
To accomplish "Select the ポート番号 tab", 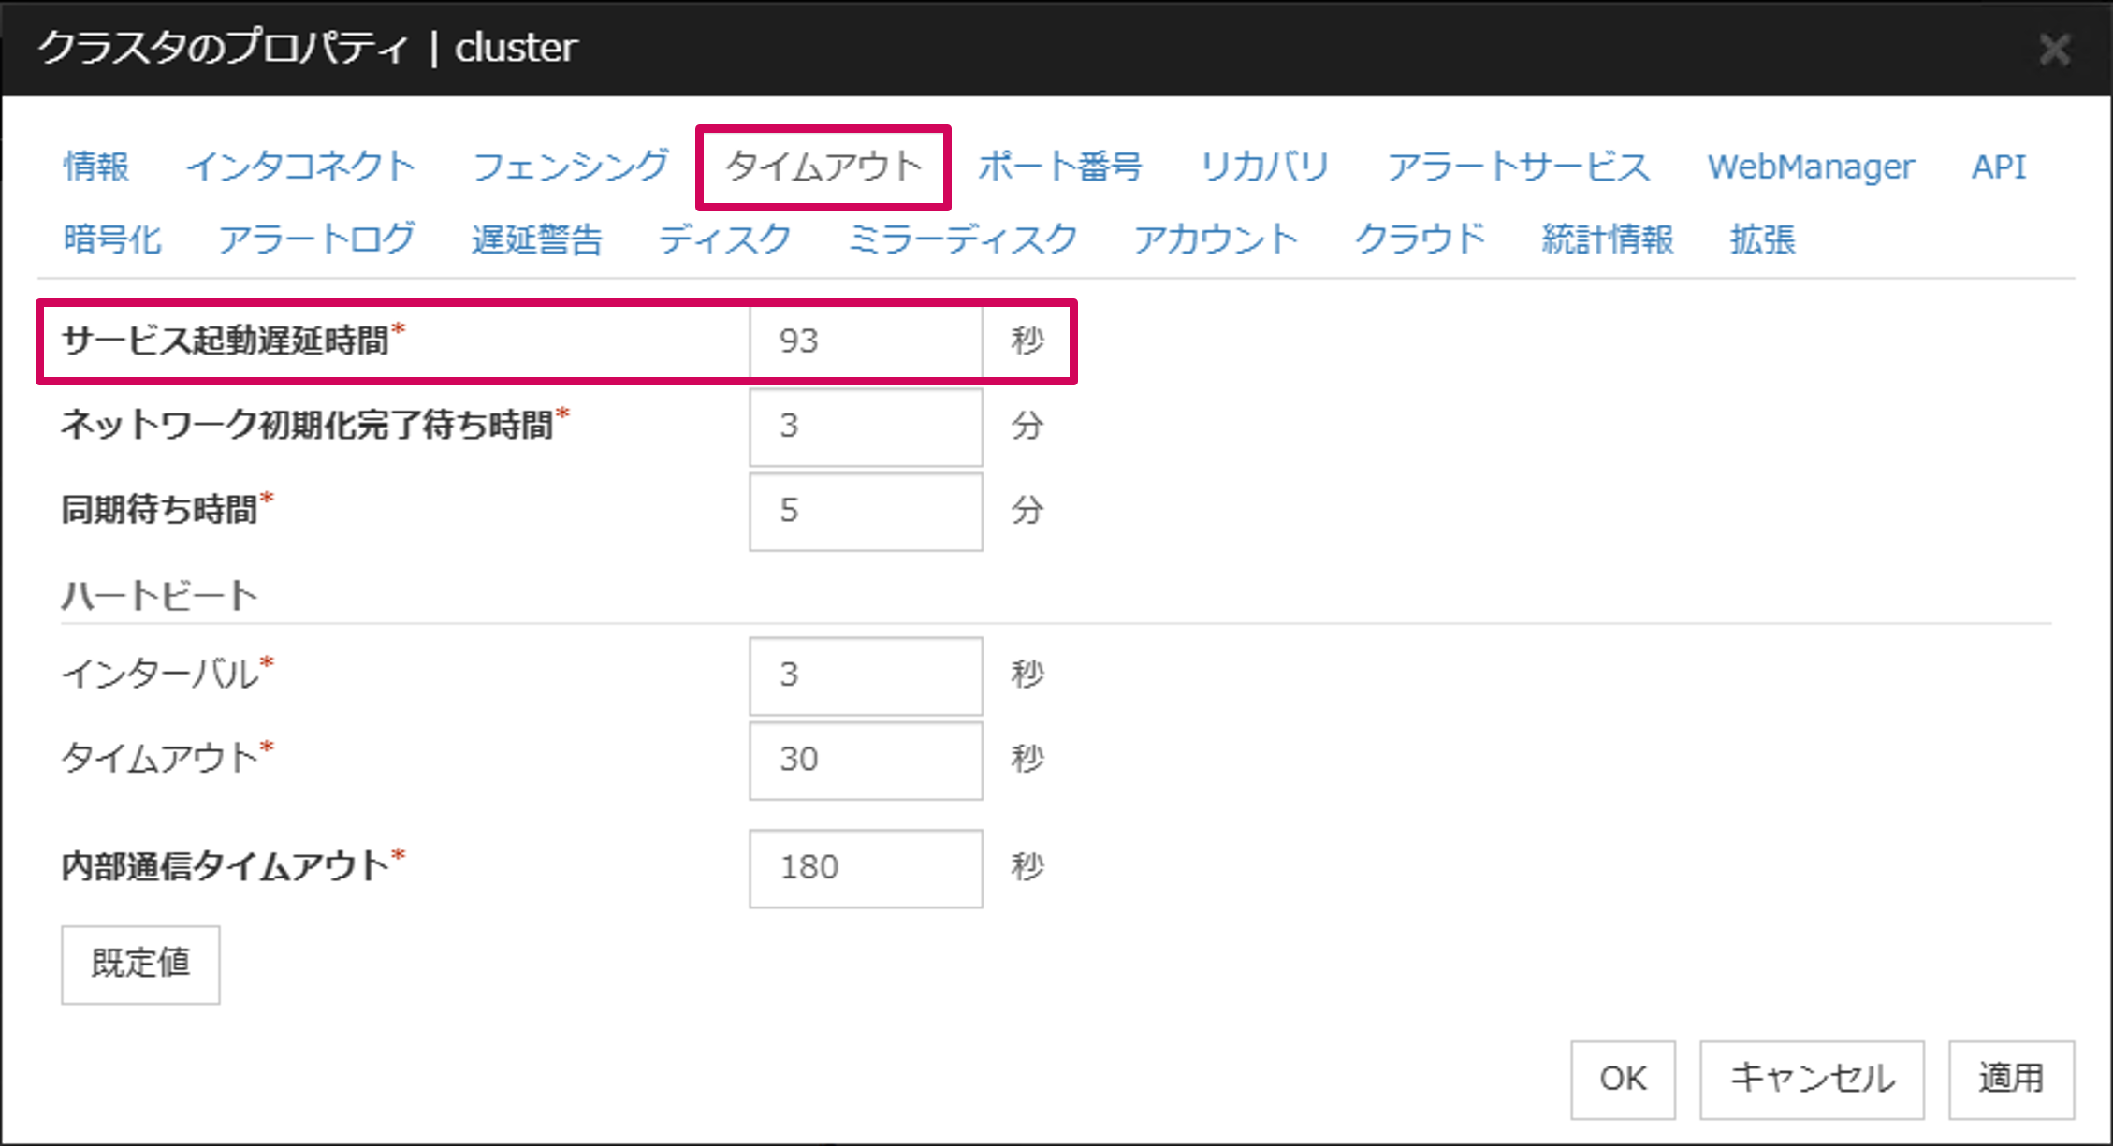I will [x=1059, y=167].
